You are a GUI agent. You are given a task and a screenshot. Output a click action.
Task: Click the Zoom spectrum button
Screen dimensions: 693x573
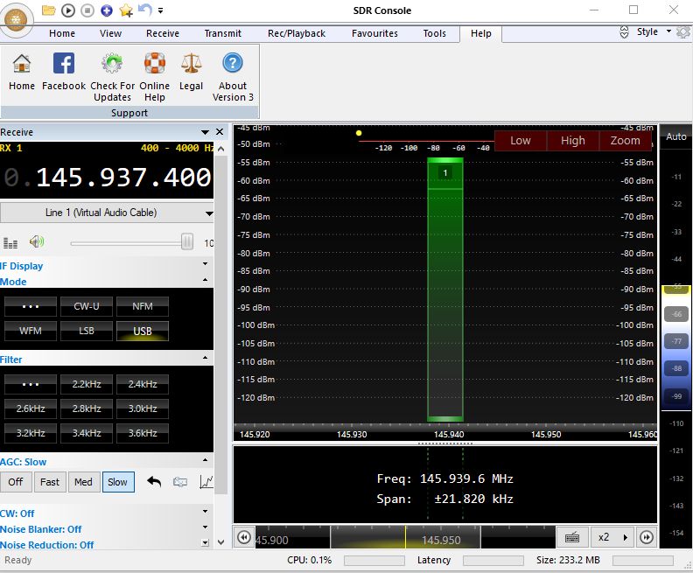click(x=625, y=141)
